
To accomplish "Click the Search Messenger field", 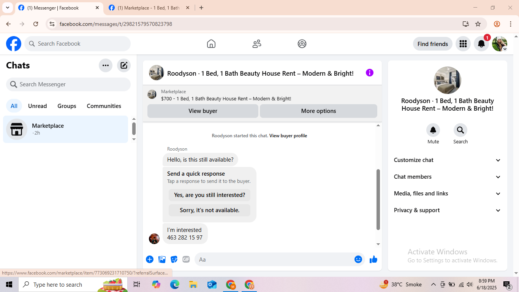I will pyautogui.click(x=68, y=84).
